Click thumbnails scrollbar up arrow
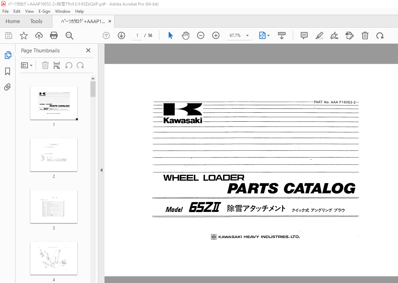Image resolution: width=398 pixels, height=283 pixels. (x=93, y=79)
